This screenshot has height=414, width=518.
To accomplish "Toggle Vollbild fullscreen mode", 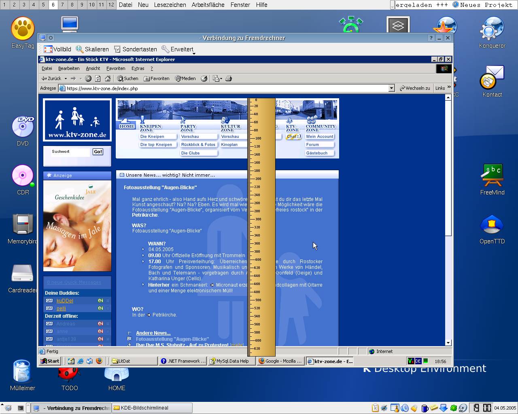I will tap(57, 49).
